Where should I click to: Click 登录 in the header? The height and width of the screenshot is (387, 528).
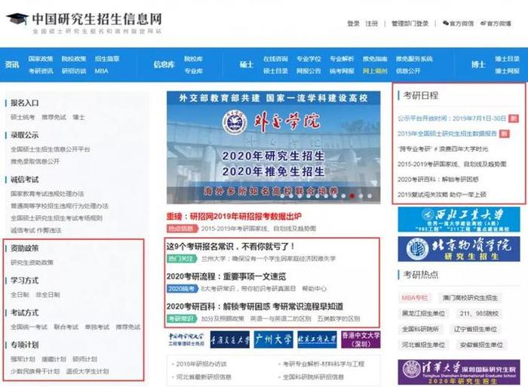pos(354,23)
